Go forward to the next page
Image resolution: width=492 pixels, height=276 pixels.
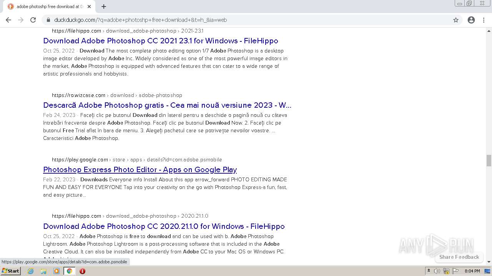[21, 20]
